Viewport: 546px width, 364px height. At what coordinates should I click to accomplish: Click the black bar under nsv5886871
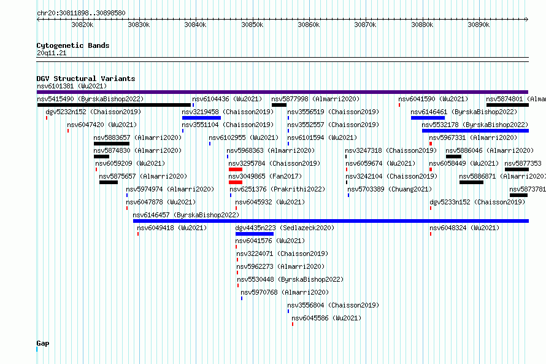coord(472,182)
